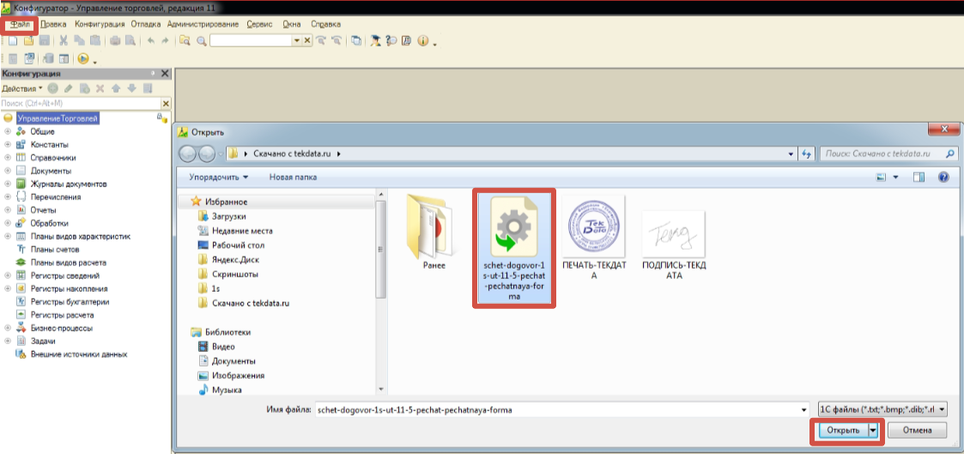Select Планы счетов in configuration tree

(57, 250)
